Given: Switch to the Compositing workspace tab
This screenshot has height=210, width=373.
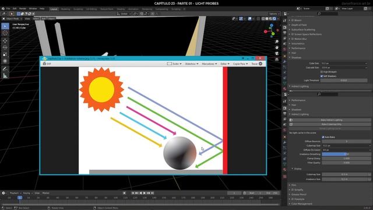Looking at the screenshot, I should [x=161, y=9].
